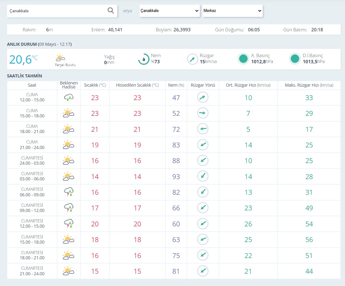Image resolution: width=345 pixels, height=286 pixels.
Task: Click the Hissedilen Sıcaklık column header
Action: pos(137,85)
